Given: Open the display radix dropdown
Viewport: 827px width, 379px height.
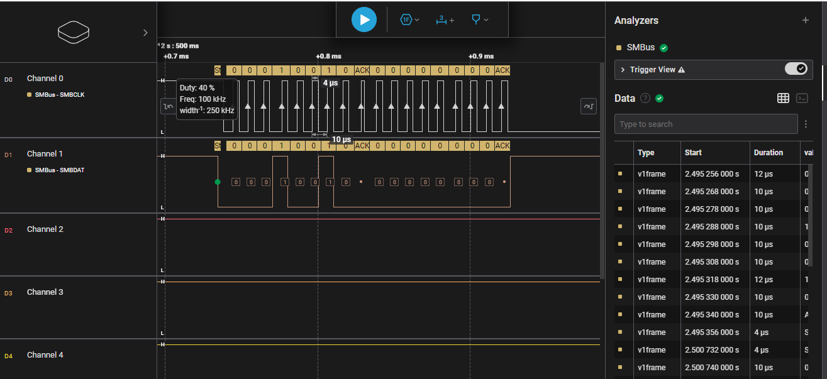Looking at the screenshot, I should click(410, 19).
